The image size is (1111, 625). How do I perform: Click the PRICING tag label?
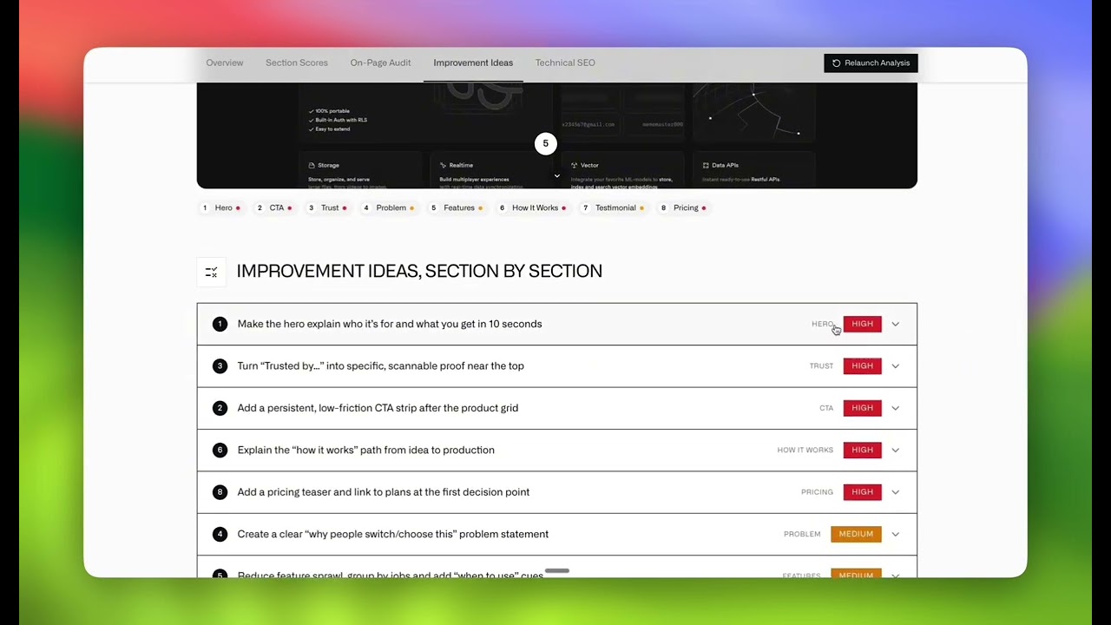coord(817,492)
